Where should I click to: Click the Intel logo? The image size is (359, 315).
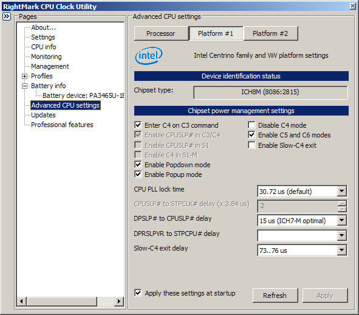(x=149, y=56)
